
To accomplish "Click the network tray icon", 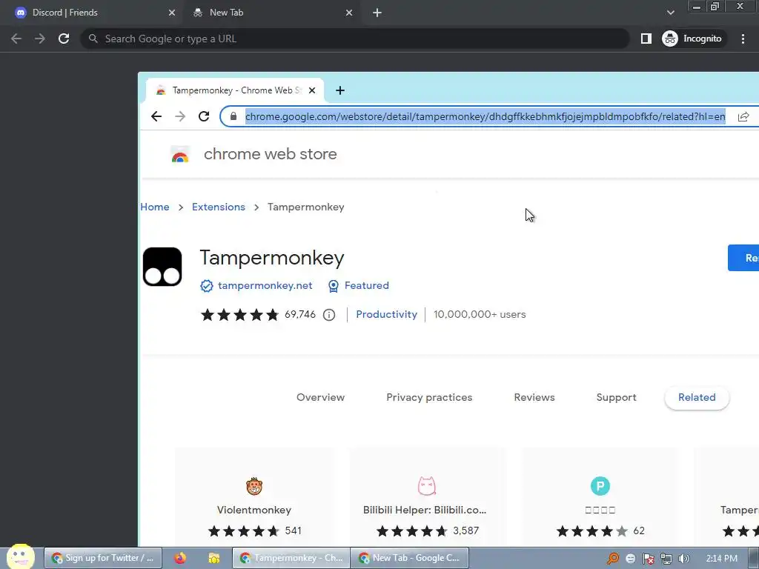I will point(666,559).
